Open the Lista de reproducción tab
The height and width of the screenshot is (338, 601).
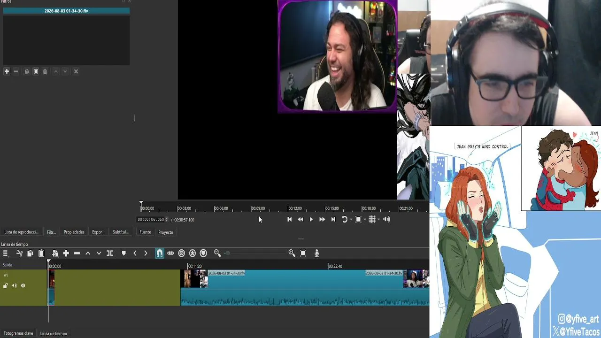[21, 232]
